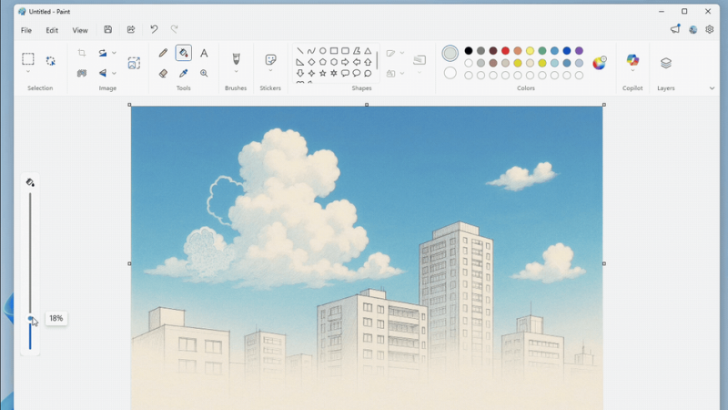Click the shapes gallery scrollbar

[377, 61]
